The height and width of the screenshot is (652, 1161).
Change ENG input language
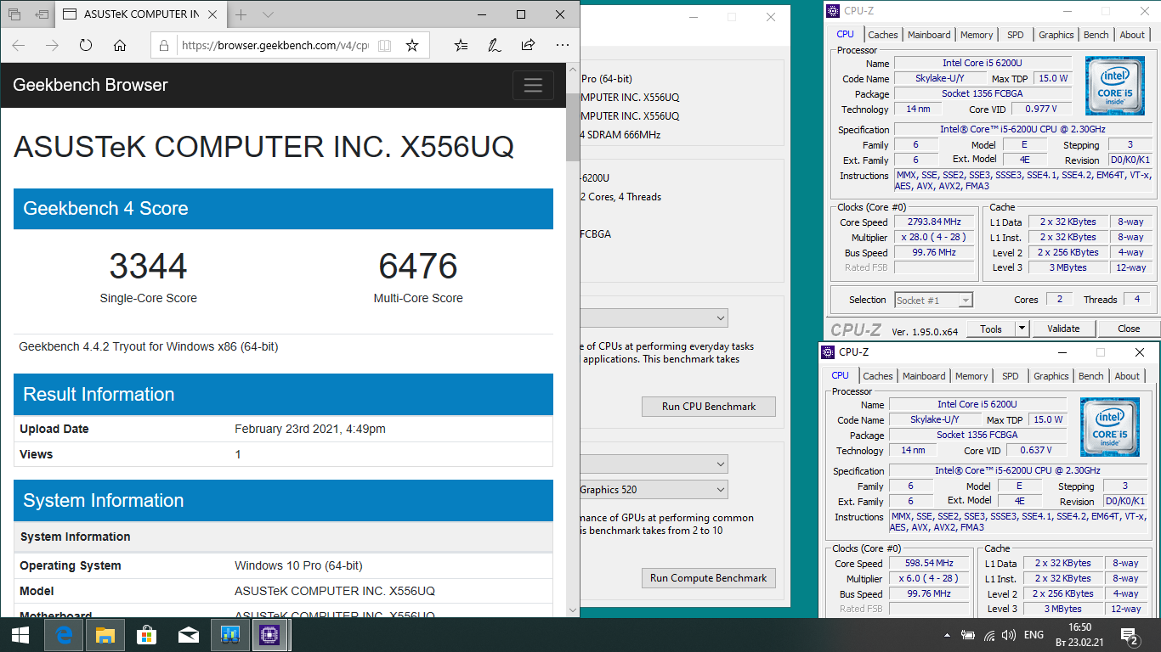pos(1034,634)
